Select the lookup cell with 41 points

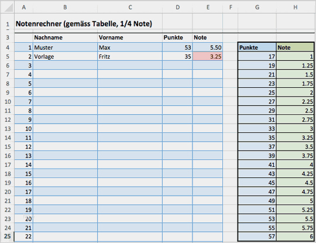click(x=257, y=165)
